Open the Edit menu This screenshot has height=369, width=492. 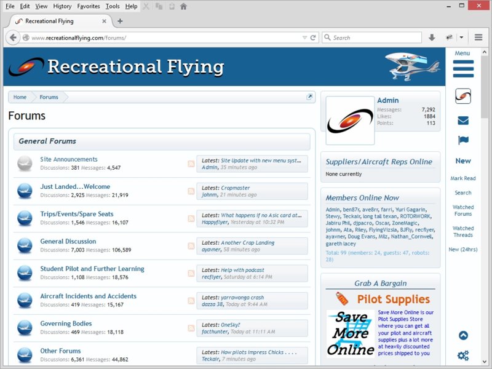(25, 6)
